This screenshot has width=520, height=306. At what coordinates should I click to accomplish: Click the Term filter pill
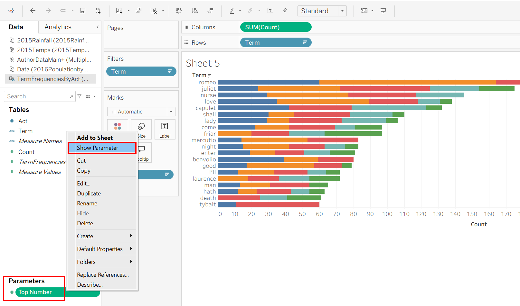(141, 71)
